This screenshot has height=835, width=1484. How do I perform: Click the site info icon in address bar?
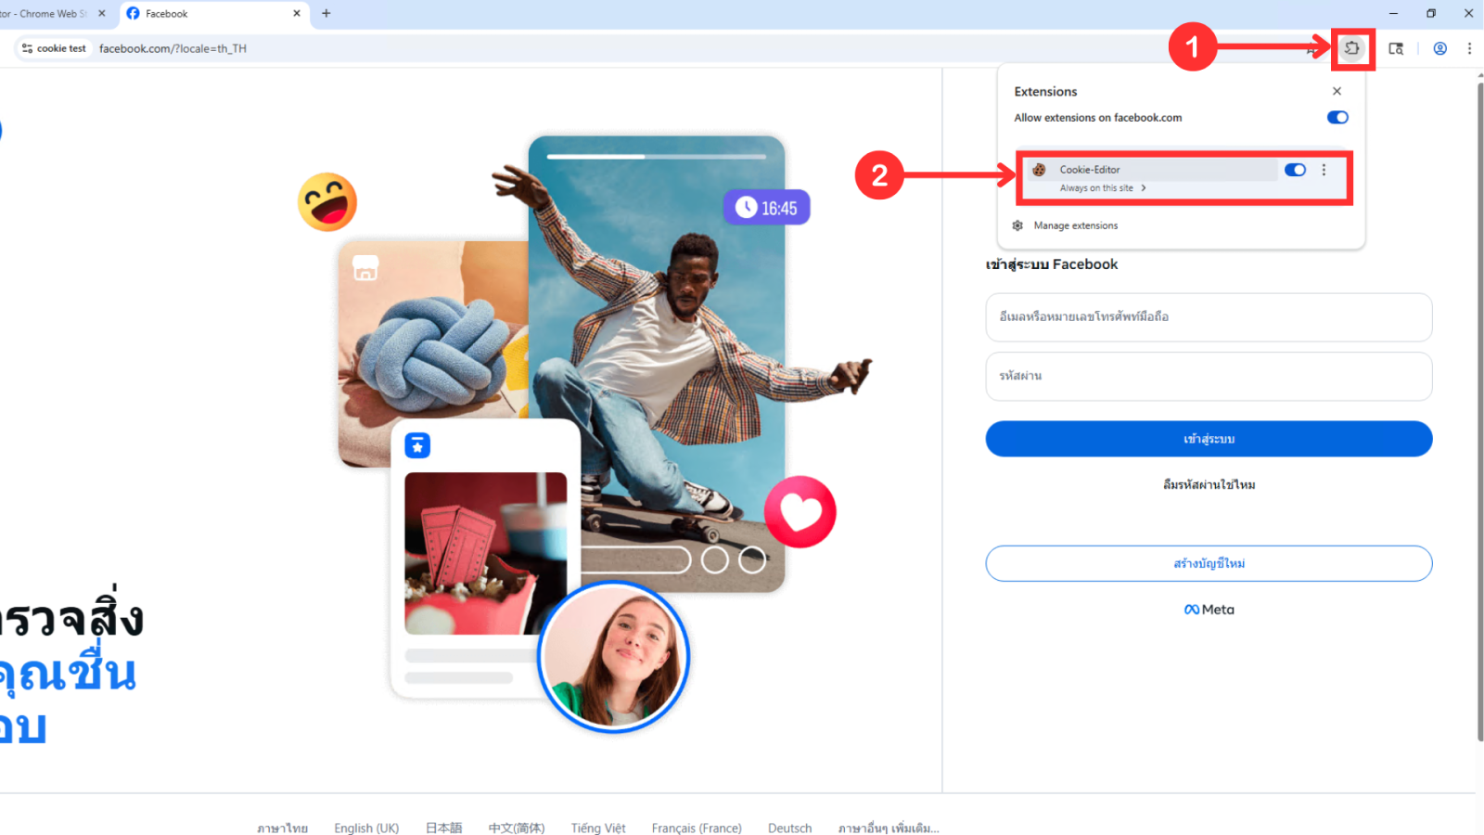click(x=28, y=48)
